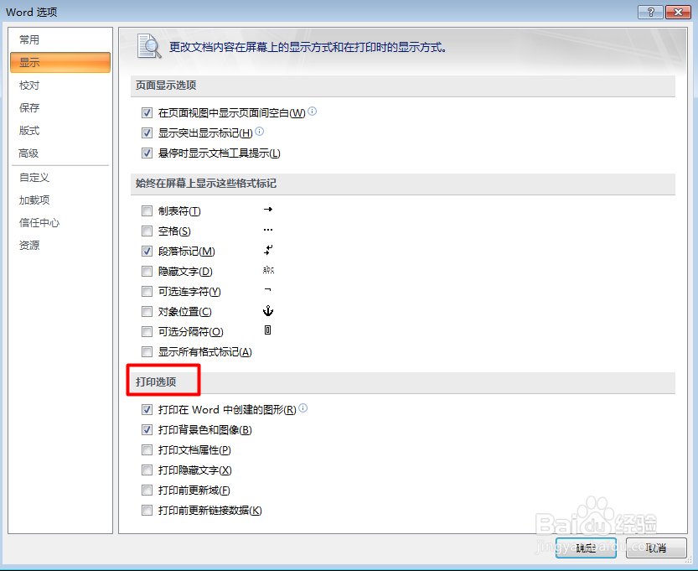Enable 打印前更新链接数据 checkbox
Screen dimensions: 698x571
point(147,511)
